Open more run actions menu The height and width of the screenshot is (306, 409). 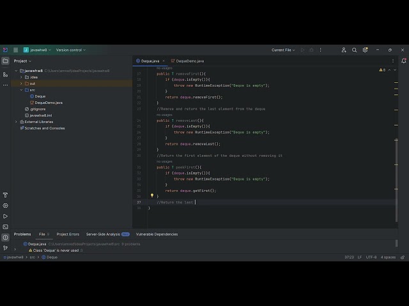point(321,50)
